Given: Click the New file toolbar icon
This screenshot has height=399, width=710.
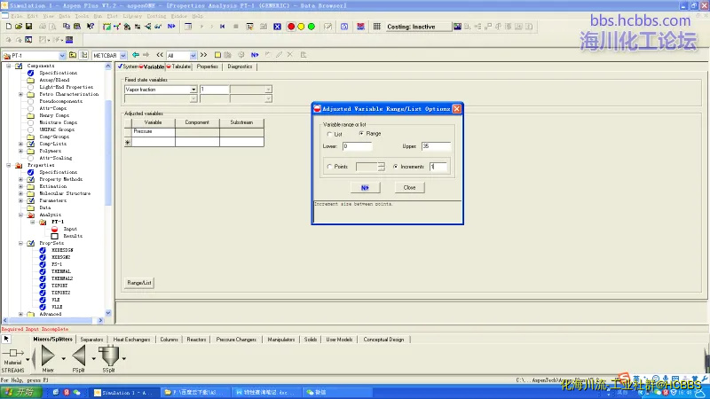Looking at the screenshot, I should pos(9,27).
